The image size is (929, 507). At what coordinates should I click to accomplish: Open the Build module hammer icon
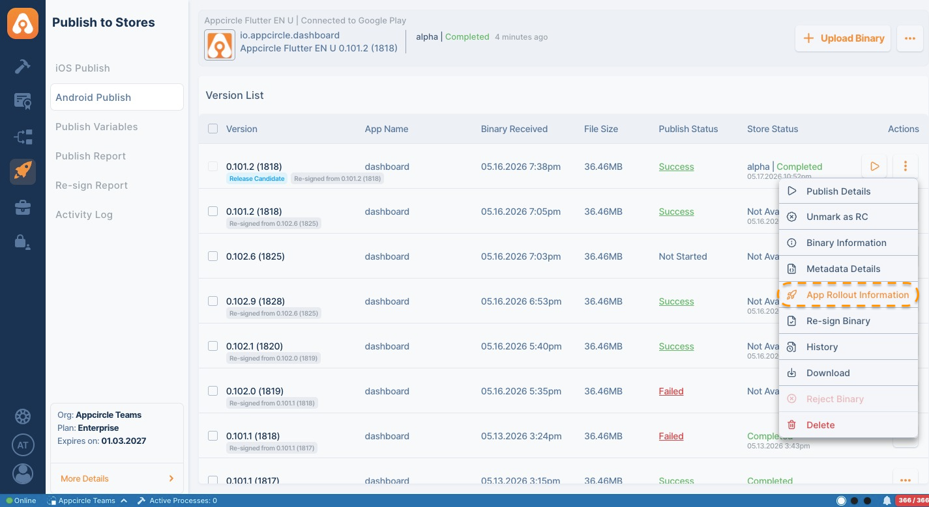23,66
